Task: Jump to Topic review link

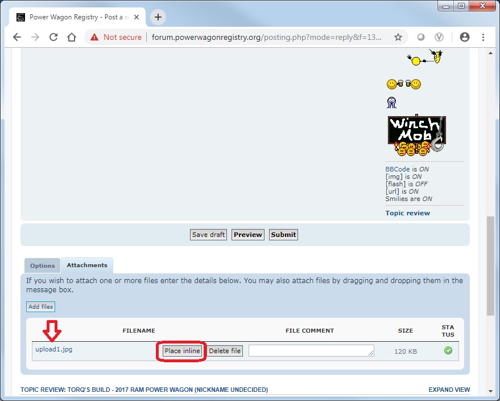Action: coord(407,213)
